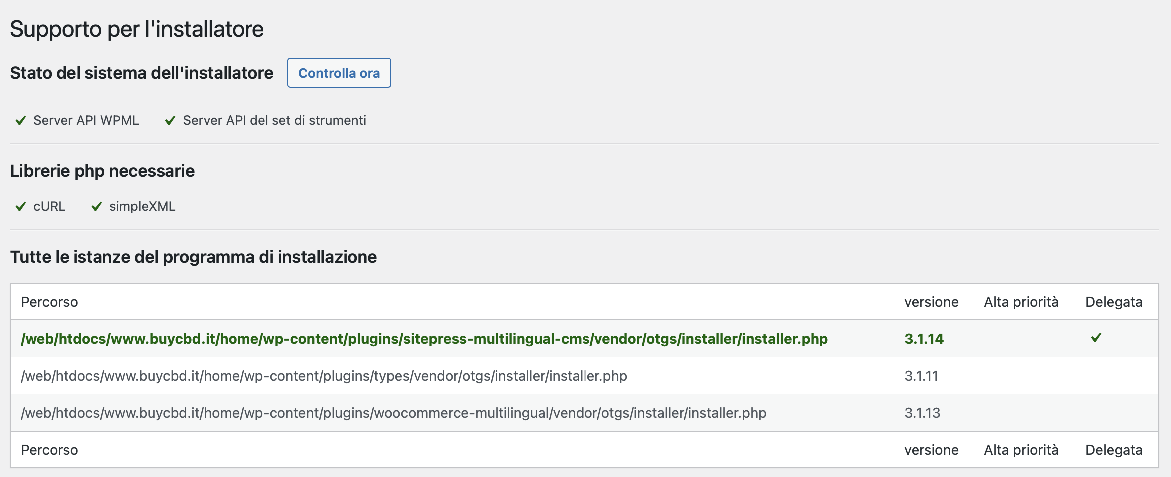Click checkmark icon beside Server API del set di strumenti
1171x477 pixels.
(x=170, y=120)
